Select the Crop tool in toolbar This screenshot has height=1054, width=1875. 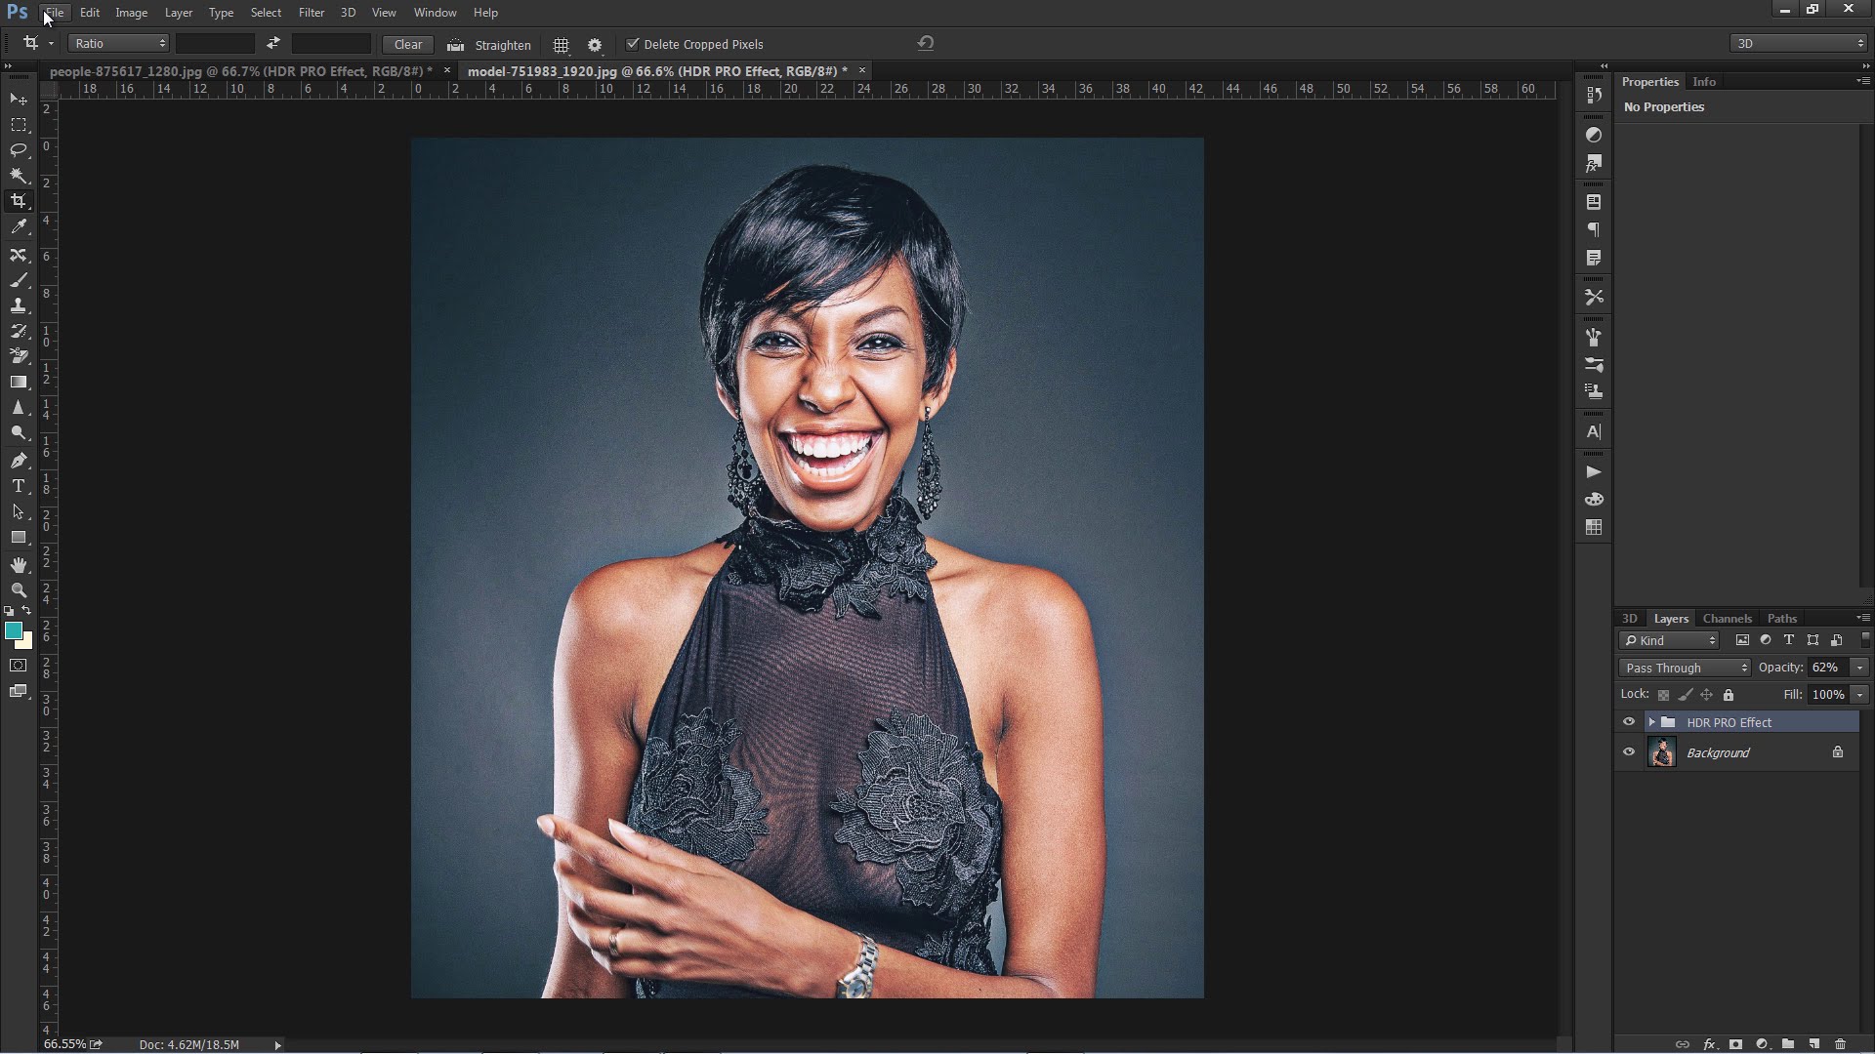18,201
